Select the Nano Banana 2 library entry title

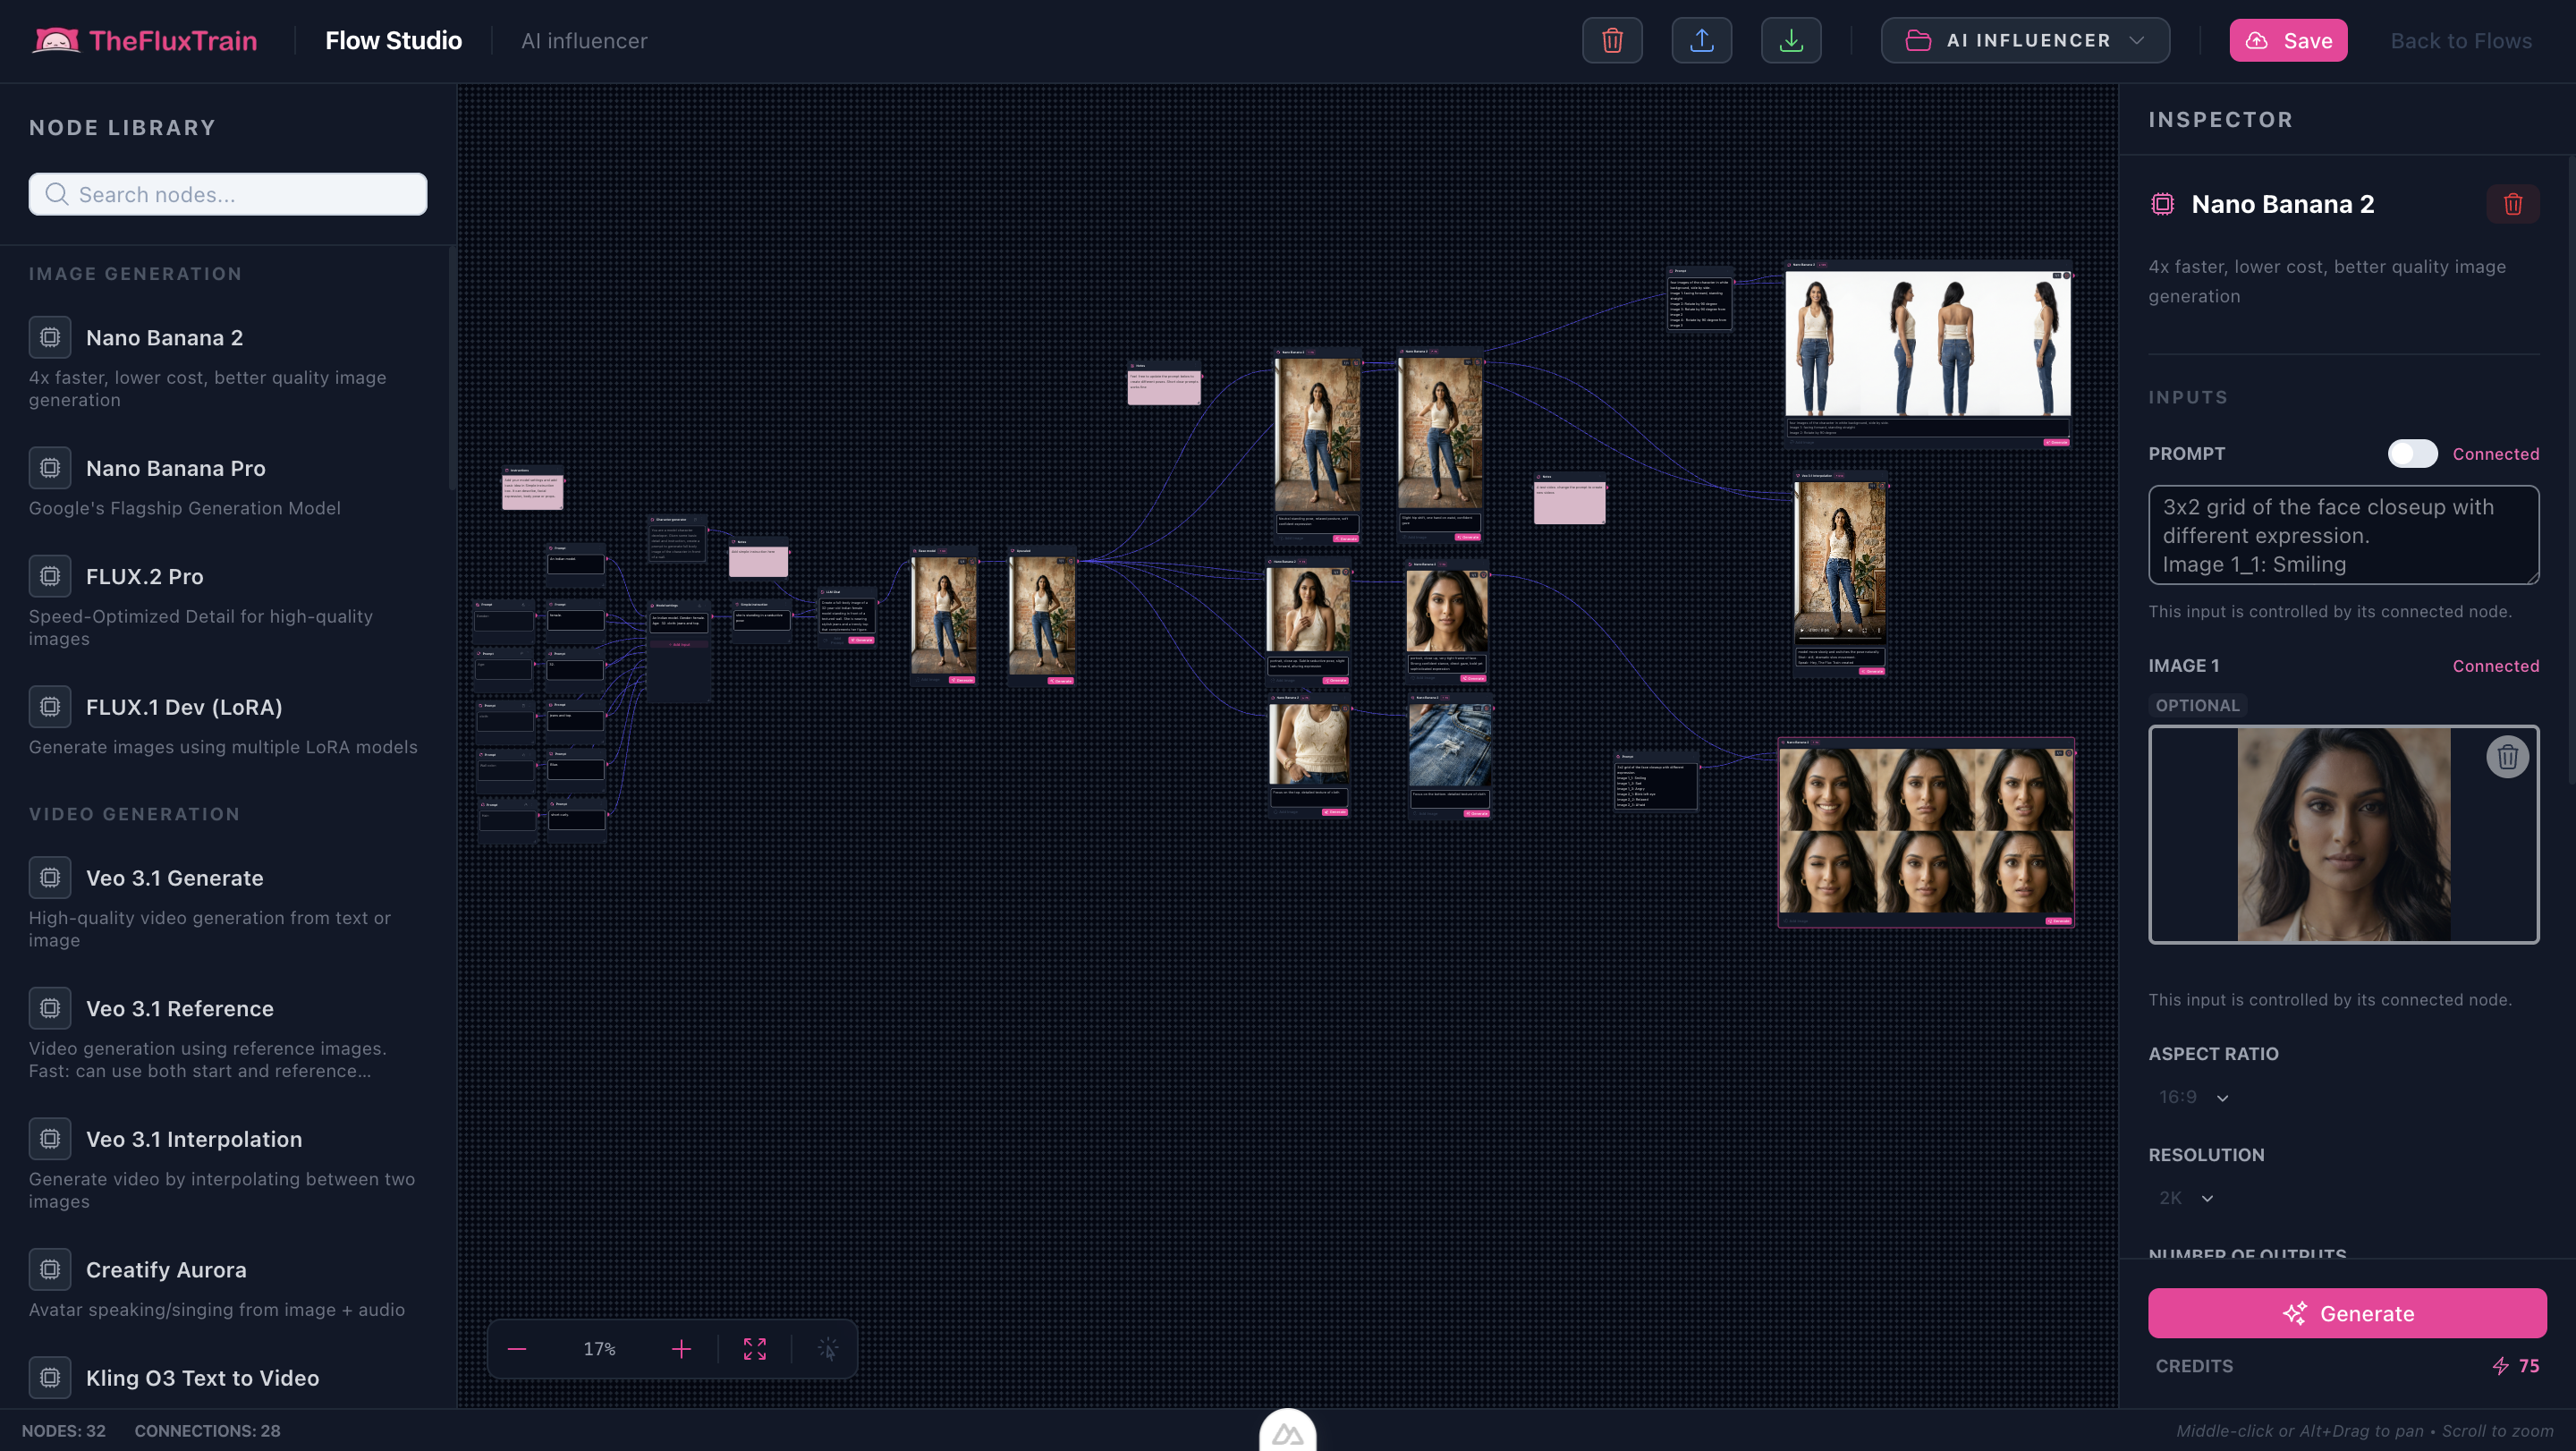tap(164, 338)
